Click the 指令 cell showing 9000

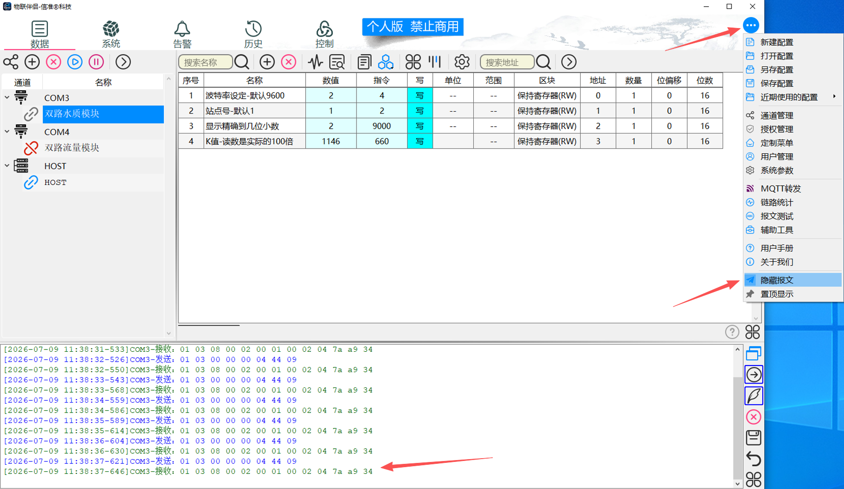tap(382, 126)
